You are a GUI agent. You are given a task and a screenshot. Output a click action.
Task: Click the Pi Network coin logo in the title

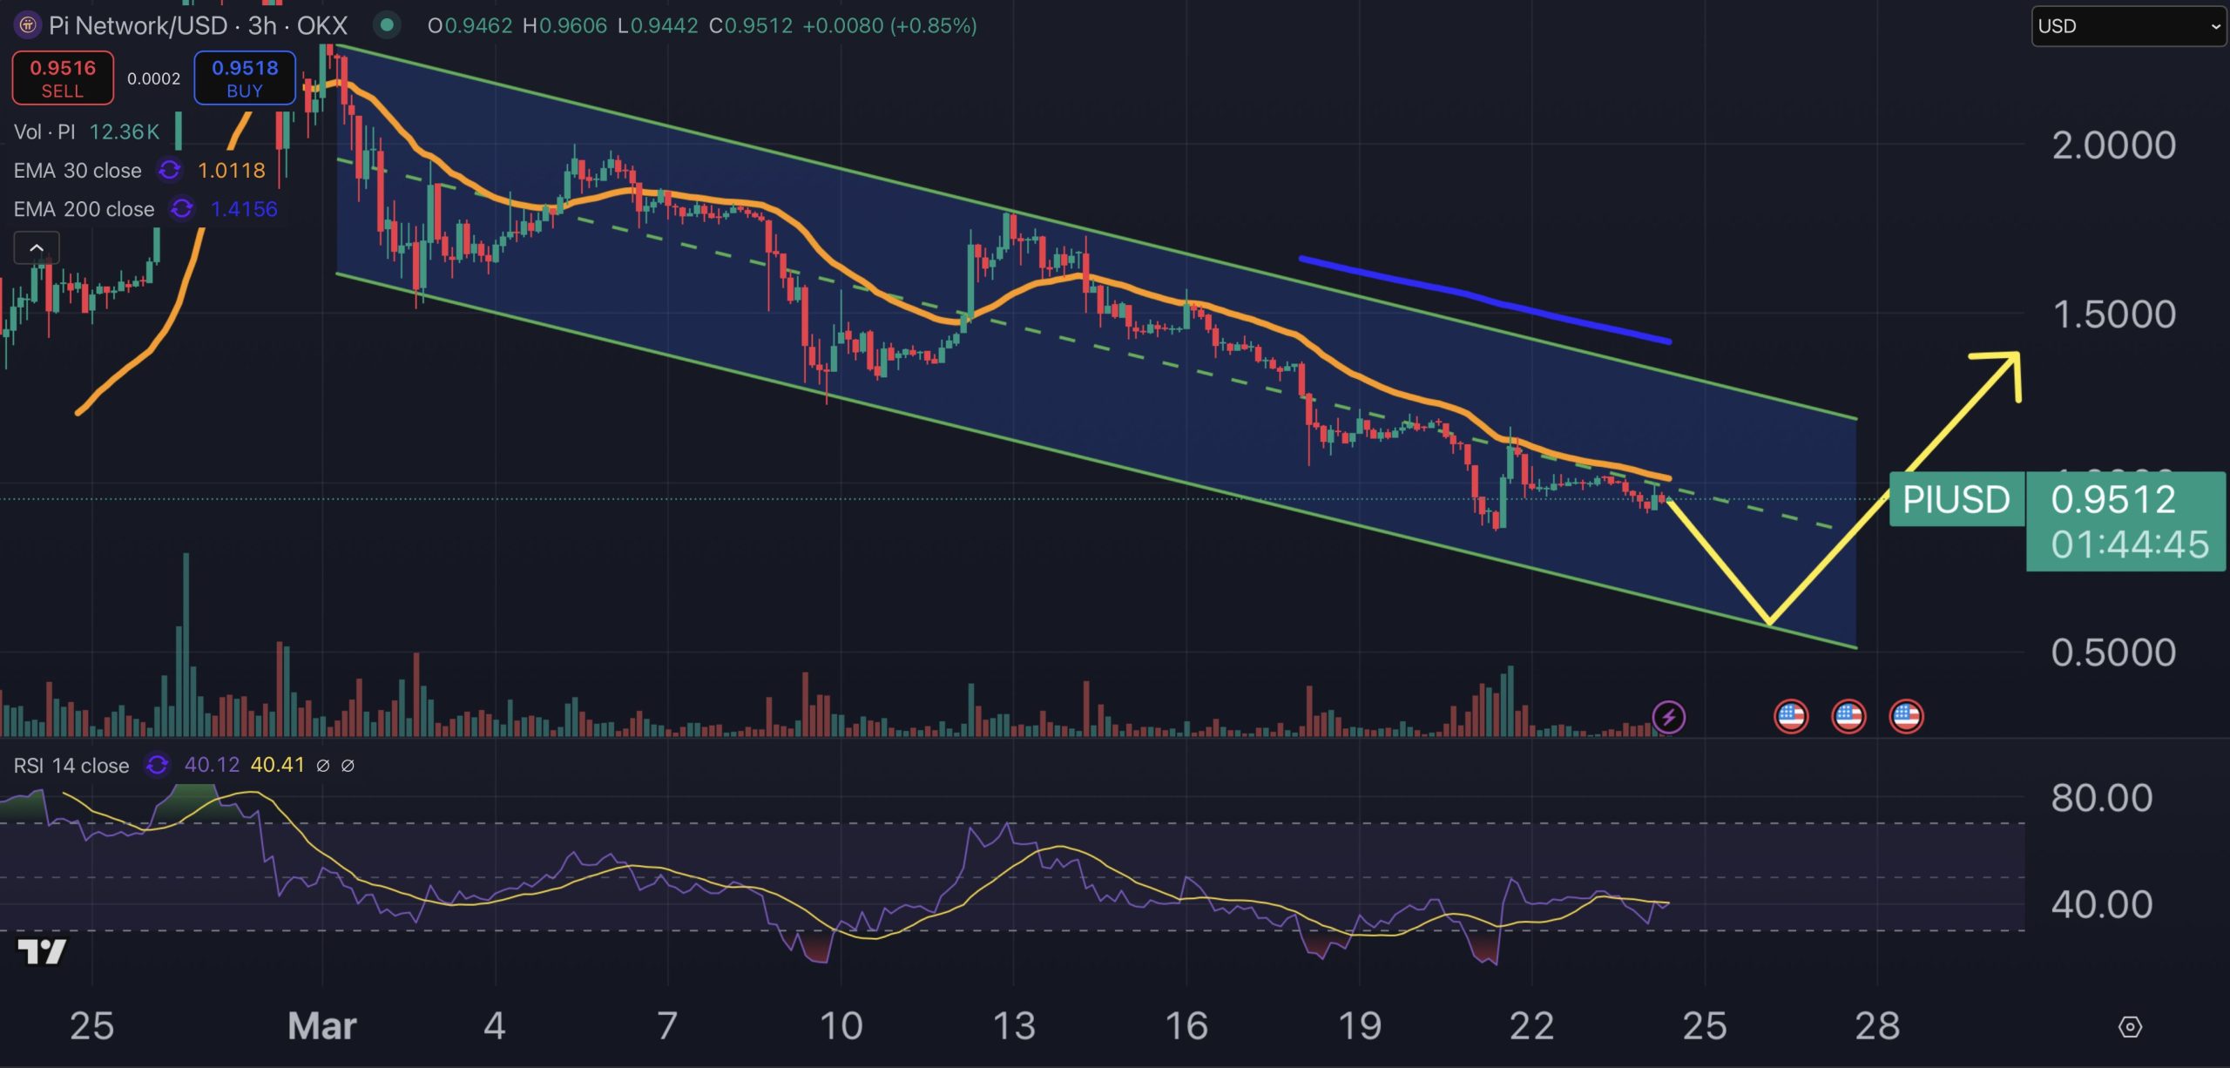[27, 26]
